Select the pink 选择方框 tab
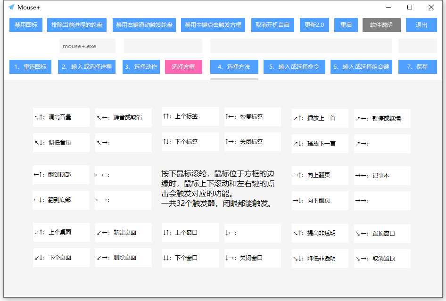This screenshot has height=301, width=446. coord(183,67)
